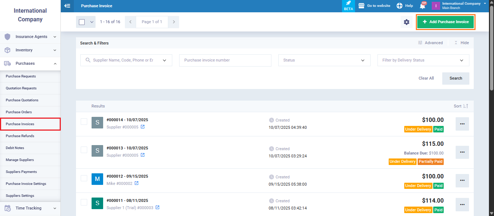Expand the Filter by Delivery Status dropdown

[423, 60]
